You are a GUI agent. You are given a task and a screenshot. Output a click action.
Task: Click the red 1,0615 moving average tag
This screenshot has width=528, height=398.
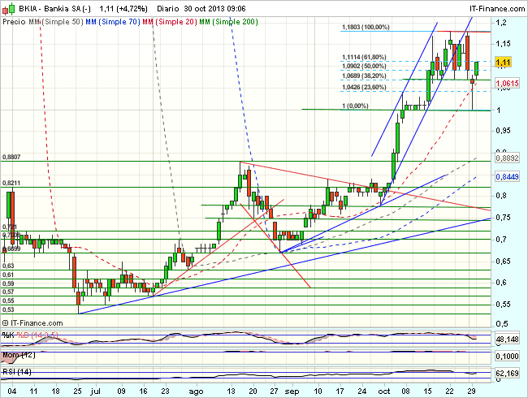[508, 83]
